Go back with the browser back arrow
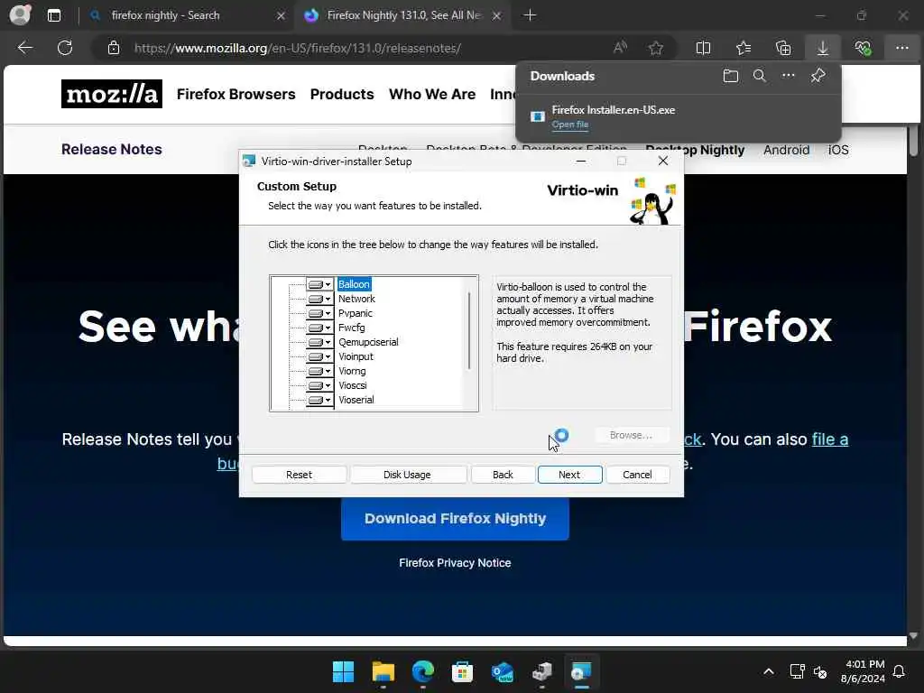This screenshot has width=924, height=693. [25, 48]
